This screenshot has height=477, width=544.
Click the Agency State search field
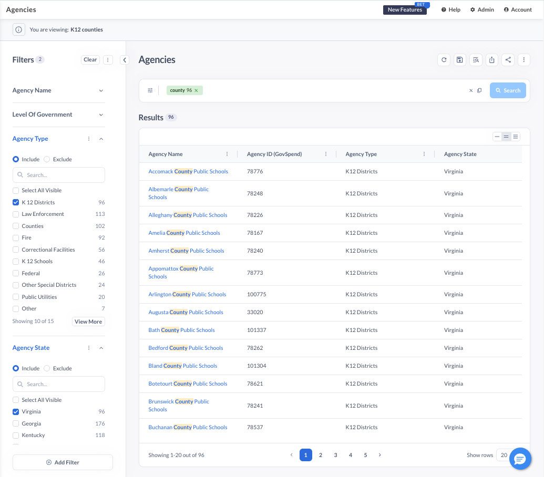(59, 384)
